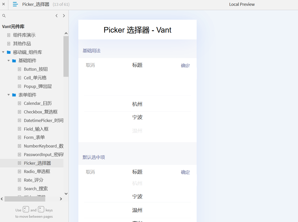Click the sitemap scroll down arrow
This screenshot has width=298, height=222.
[x=66, y=194]
